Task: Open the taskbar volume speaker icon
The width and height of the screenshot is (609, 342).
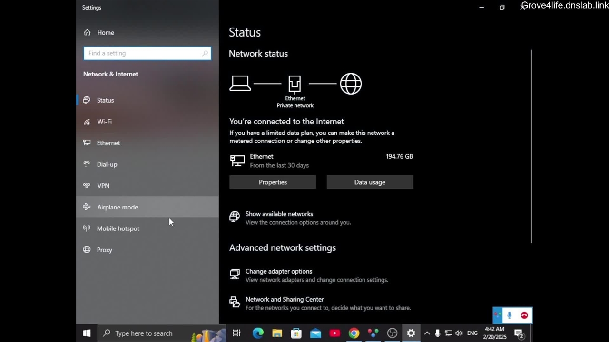Action: click(459, 333)
